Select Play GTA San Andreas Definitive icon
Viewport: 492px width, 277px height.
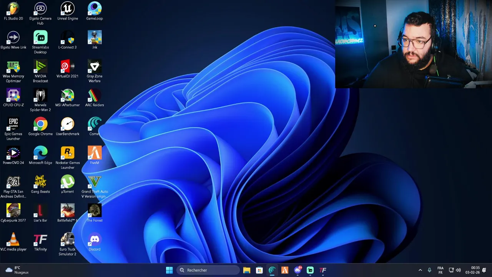click(13, 187)
